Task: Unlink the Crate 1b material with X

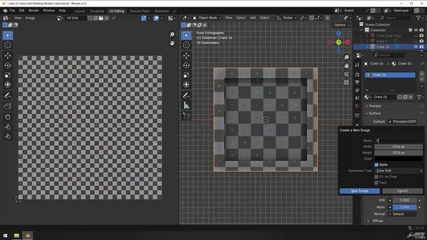Action: click(x=411, y=97)
